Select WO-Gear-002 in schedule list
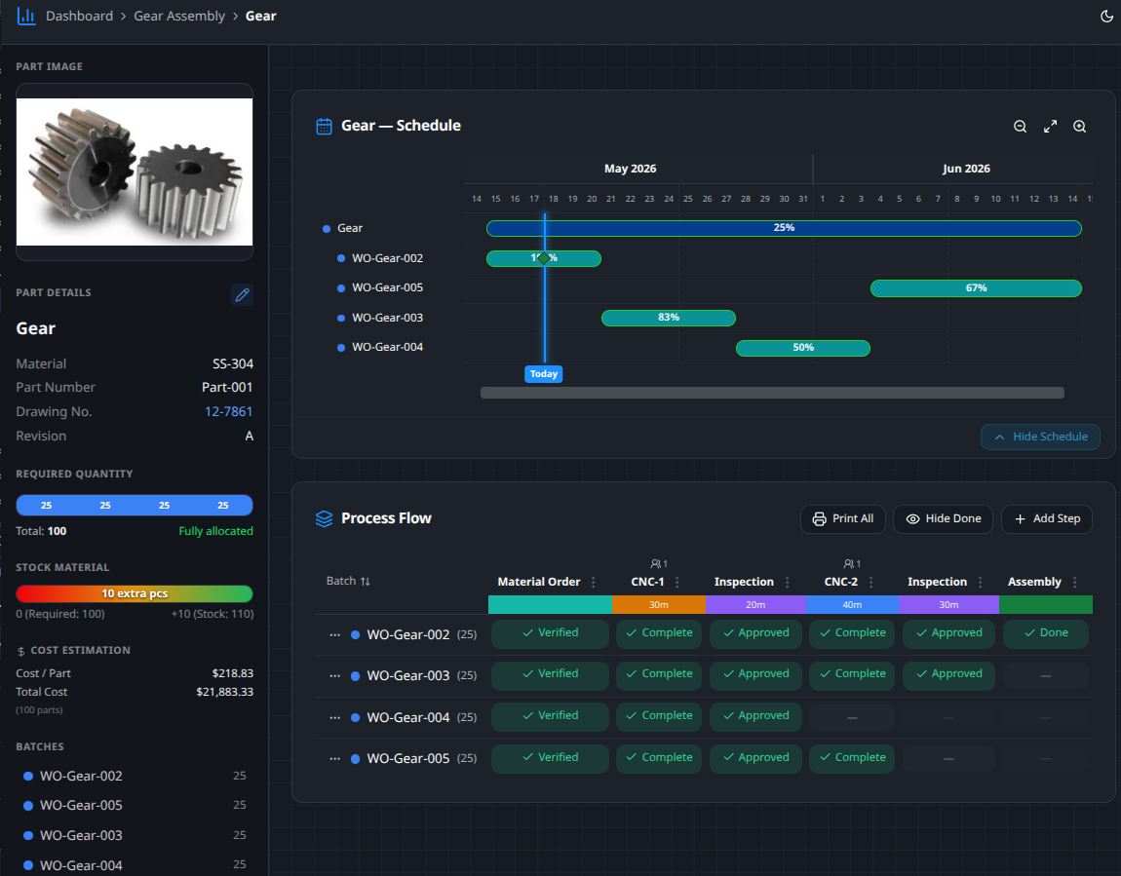The width and height of the screenshot is (1121, 876). (387, 258)
